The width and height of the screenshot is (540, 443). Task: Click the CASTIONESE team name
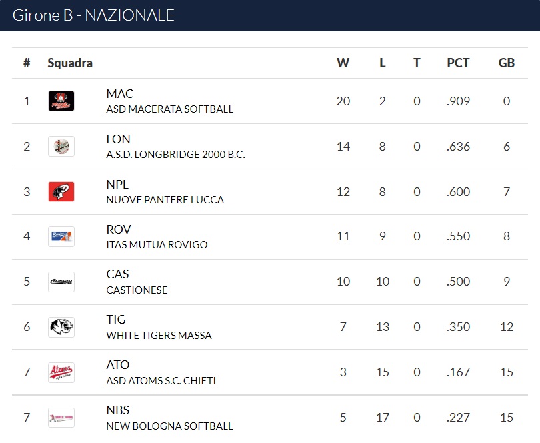(x=137, y=290)
